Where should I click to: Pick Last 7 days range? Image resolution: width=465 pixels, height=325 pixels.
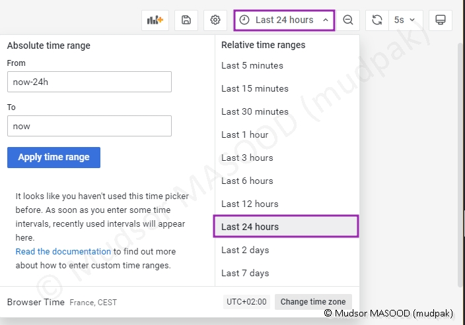(245, 273)
